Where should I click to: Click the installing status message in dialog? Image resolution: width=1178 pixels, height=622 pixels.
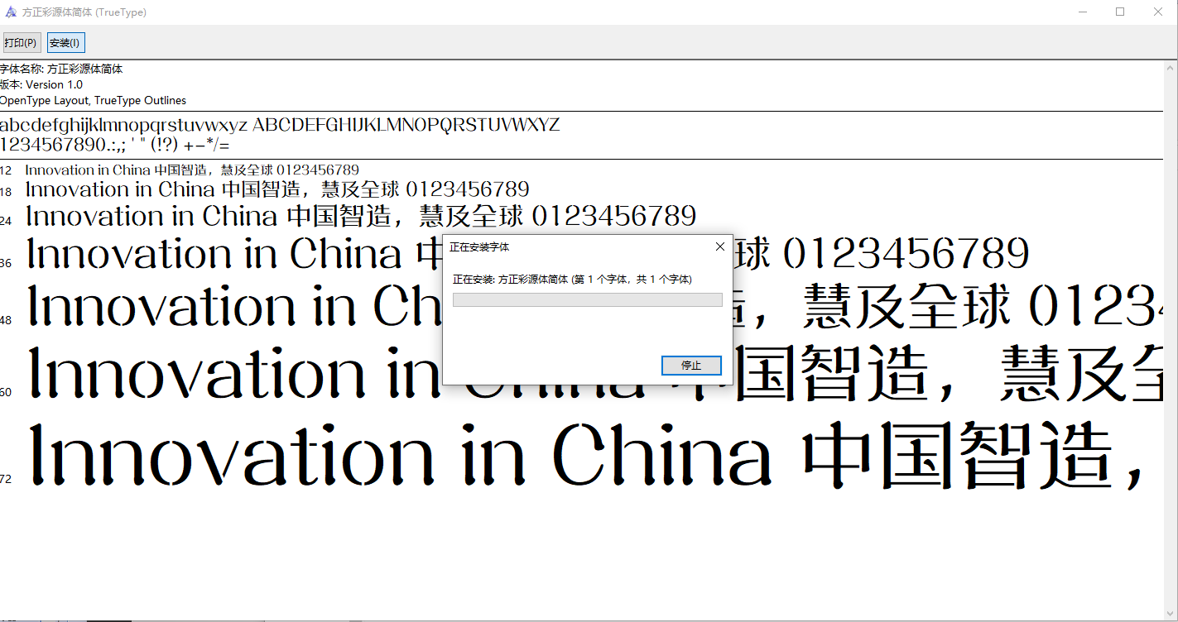[572, 280]
